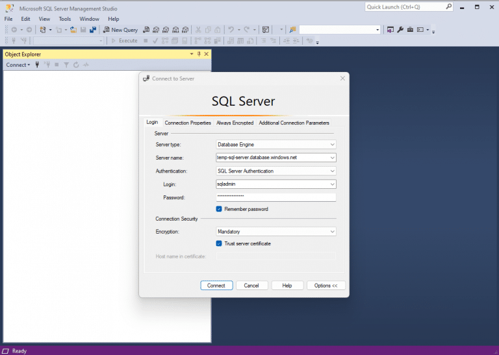This screenshot has height=355, width=499.
Task: Close the Object Explorer panel
Action: (x=206, y=54)
